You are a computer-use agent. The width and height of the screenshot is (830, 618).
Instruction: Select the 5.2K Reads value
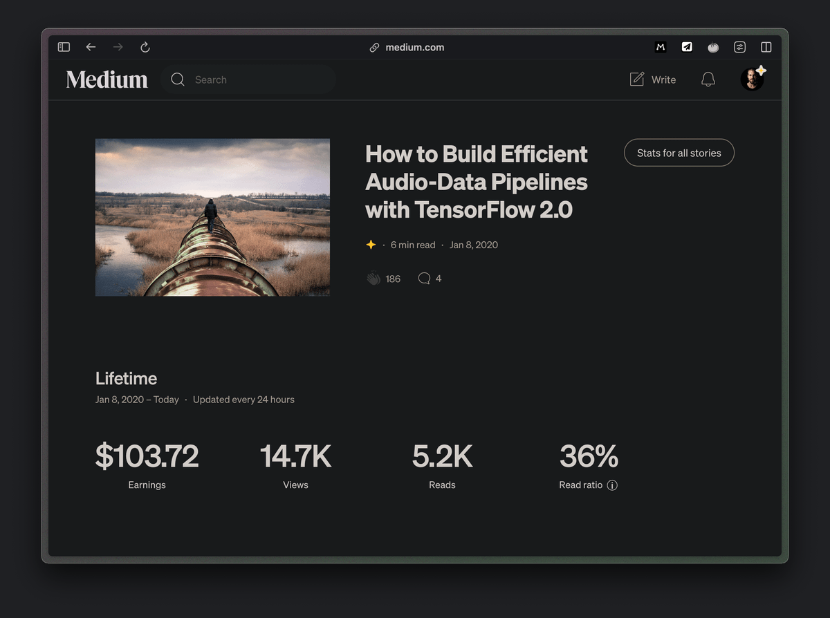[x=442, y=456]
